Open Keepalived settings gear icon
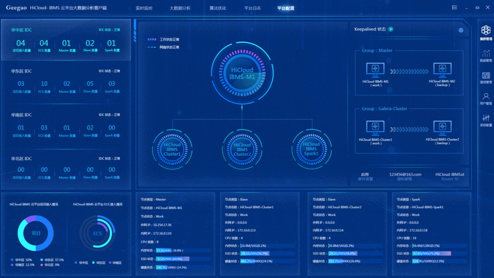The image size is (494, 278). pyautogui.click(x=461, y=30)
